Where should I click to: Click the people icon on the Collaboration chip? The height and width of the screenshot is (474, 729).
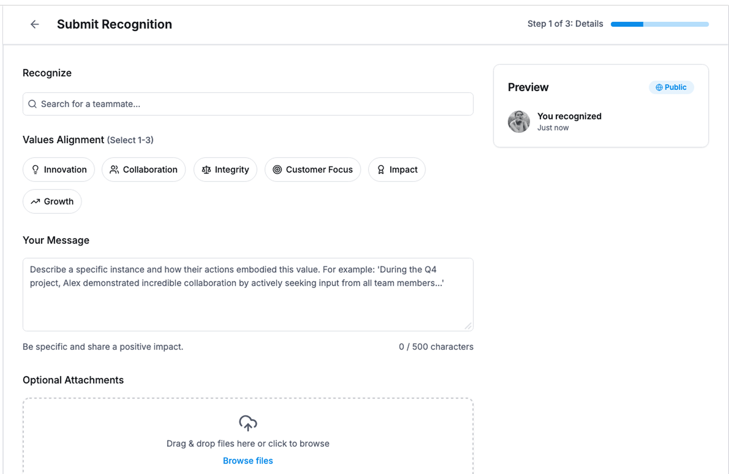pos(114,170)
